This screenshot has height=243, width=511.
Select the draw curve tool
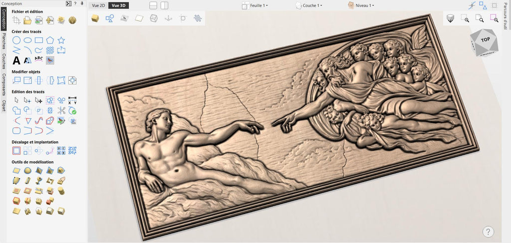(x=39, y=50)
